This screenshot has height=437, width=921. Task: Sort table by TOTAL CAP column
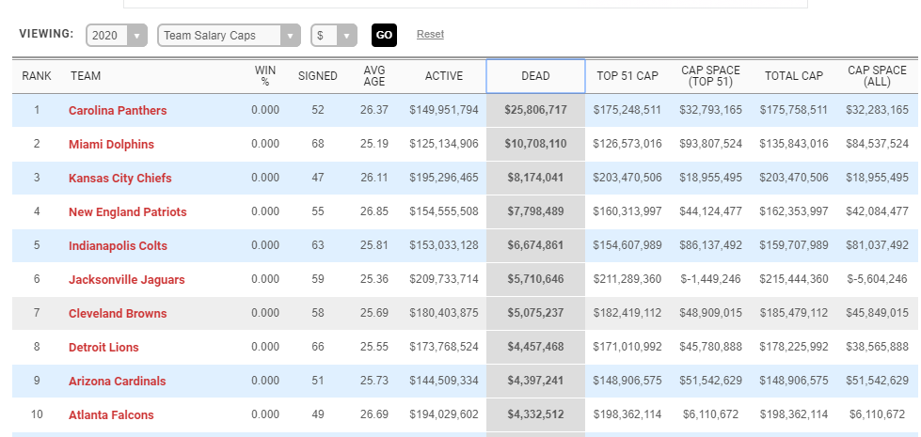794,76
